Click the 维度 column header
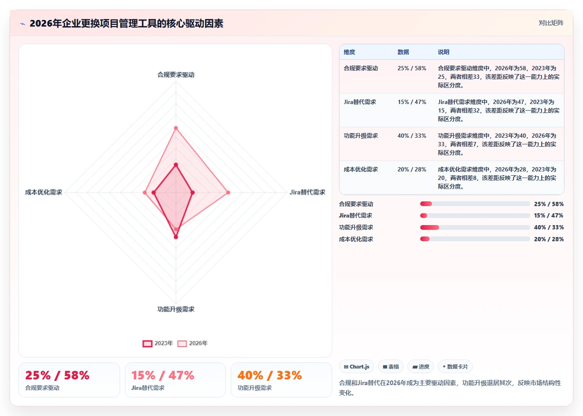583x416 pixels. [349, 52]
